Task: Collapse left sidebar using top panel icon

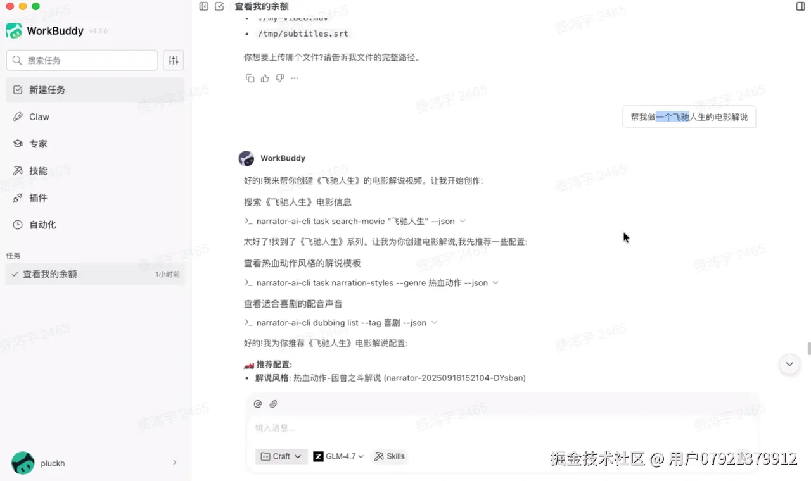Action: pos(203,6)
